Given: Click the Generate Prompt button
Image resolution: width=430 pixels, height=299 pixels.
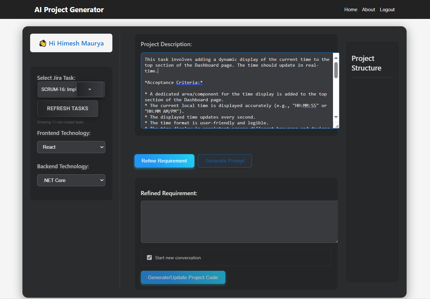Looking at the screenshot, I should click(x=225, y=161).
